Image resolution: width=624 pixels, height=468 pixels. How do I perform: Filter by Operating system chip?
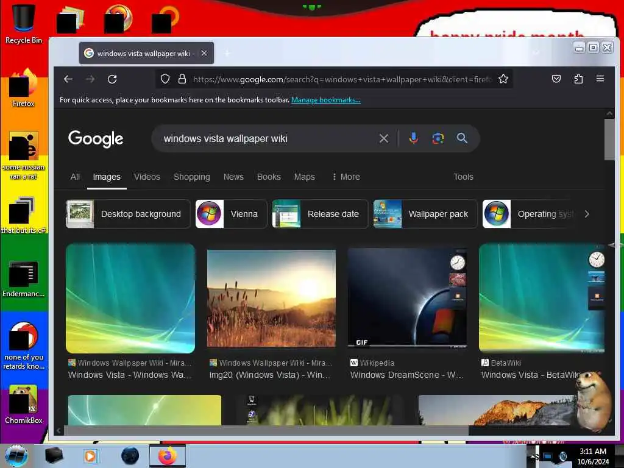pos(530,214)
